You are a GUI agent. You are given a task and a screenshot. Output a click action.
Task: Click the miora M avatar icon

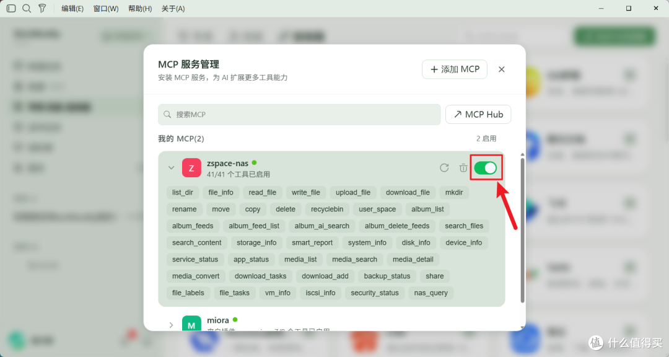tap(191, 324)
